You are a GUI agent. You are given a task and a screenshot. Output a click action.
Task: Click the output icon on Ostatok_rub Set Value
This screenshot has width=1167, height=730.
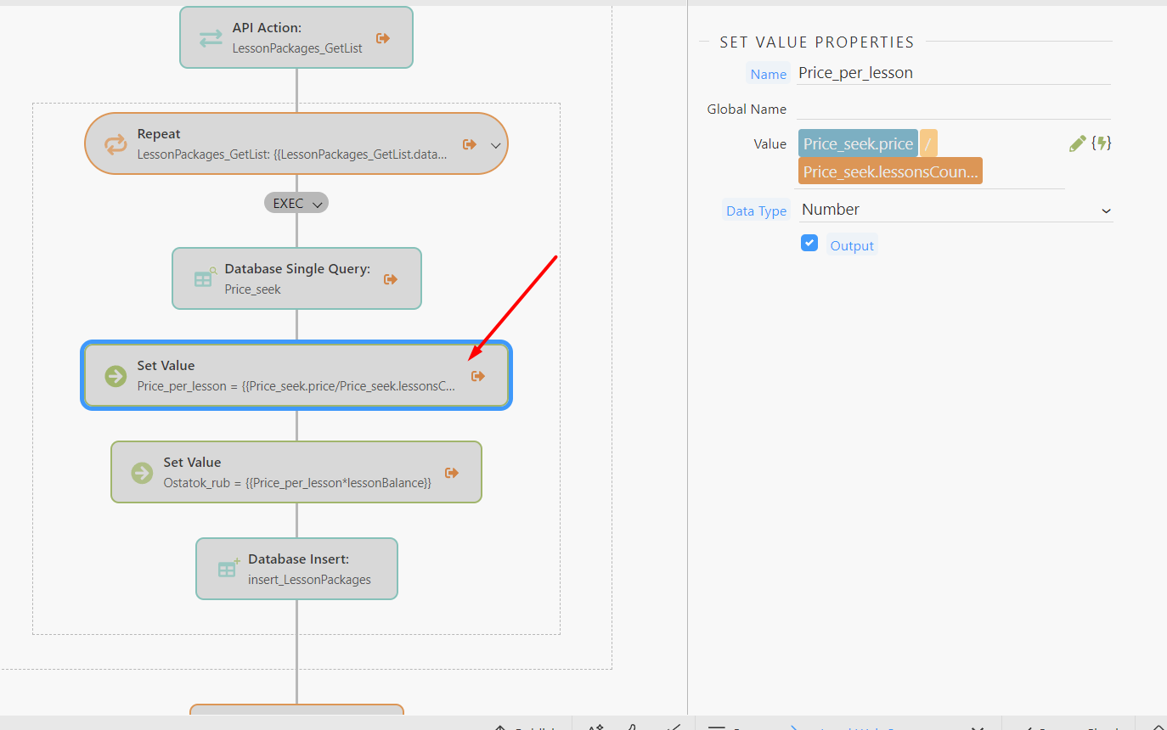(x=452, y=473)
